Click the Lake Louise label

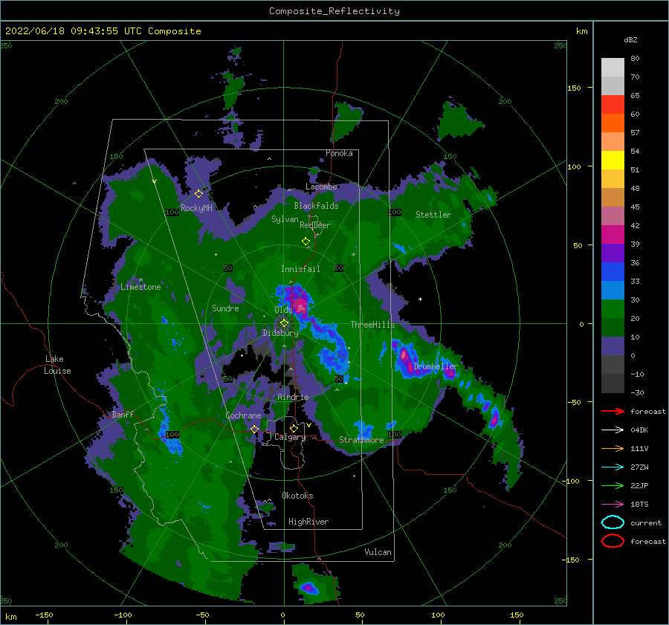pyautogui.click(x=57, y=365)
